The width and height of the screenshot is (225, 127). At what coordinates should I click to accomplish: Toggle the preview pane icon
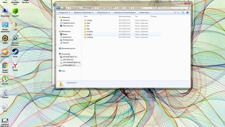tap(182, 13)
